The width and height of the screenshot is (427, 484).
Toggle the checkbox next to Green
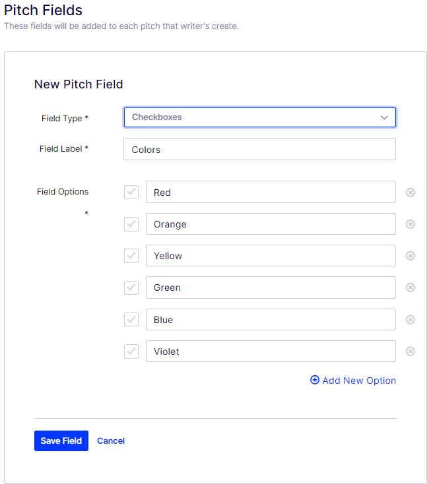tap(131, 287)
